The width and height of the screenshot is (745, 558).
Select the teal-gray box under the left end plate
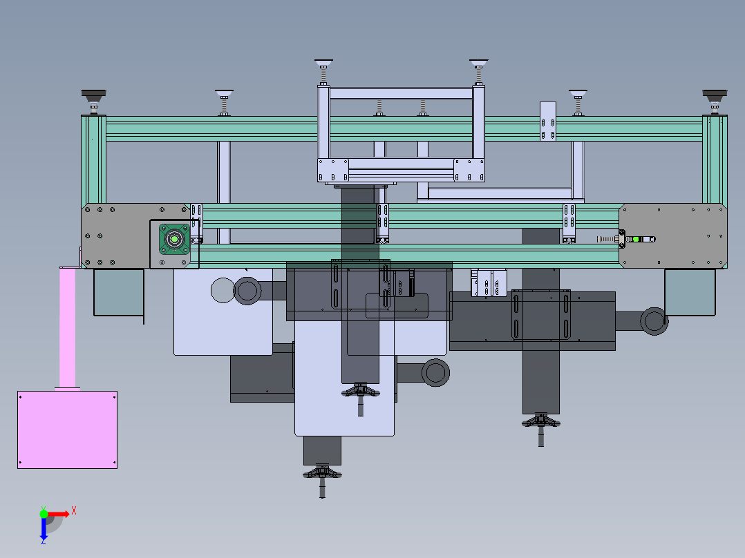pyautogui.click(x=119, y=292)
